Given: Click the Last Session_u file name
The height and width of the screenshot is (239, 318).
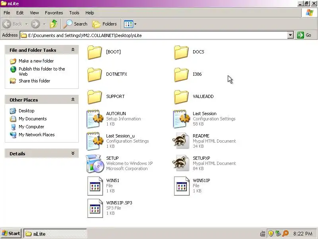Looking at the screenshot, I should coord(120,136).
